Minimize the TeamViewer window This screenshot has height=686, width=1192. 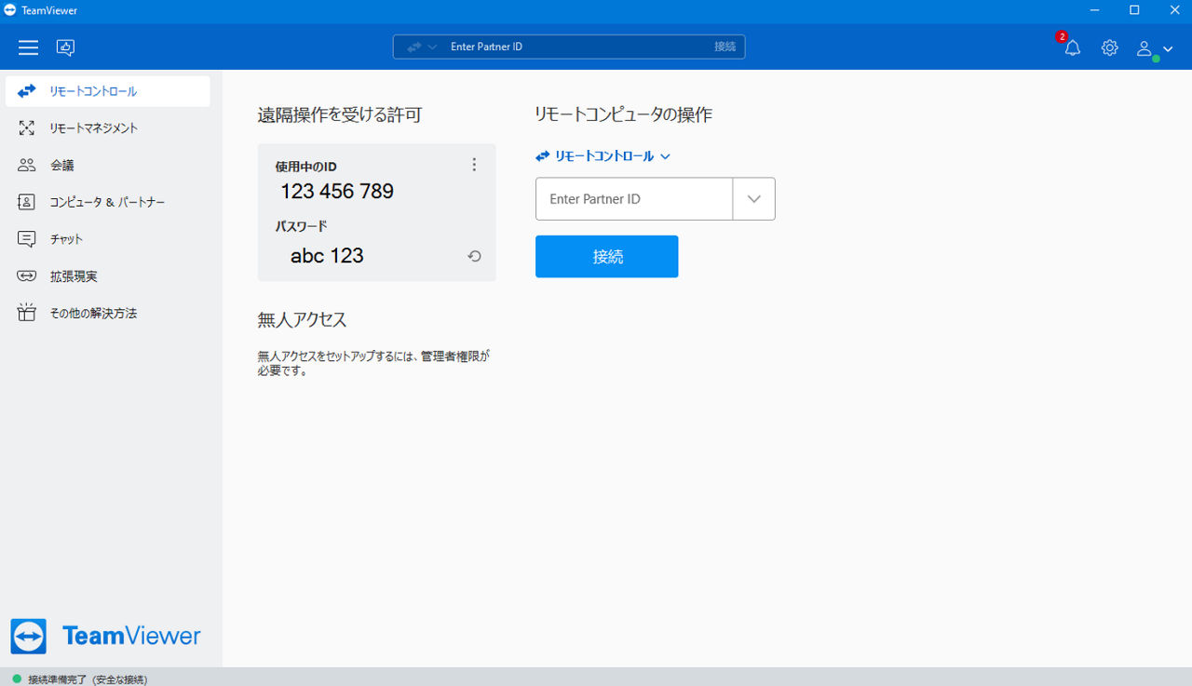(x=1095, y=10)
